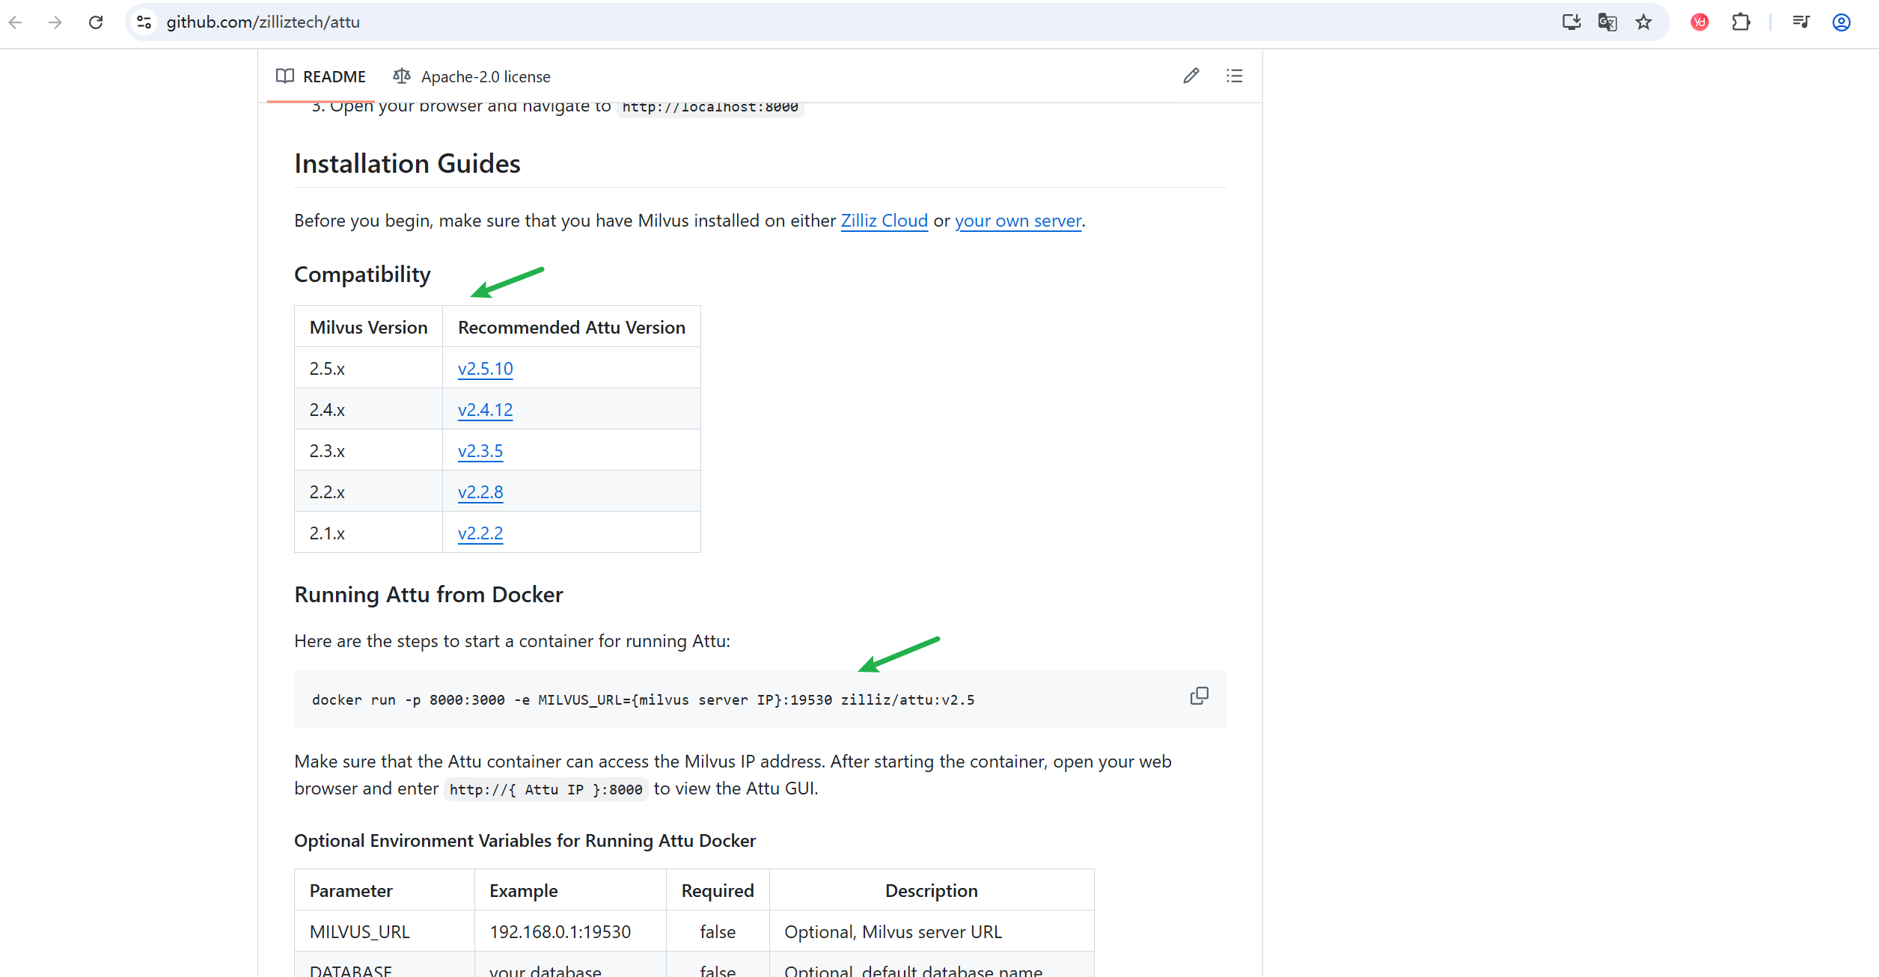Image resolution: width=1879 pixels, height=977 pixels.
Task: Click the translate page icon
Action: click(x=1607, y=22)
